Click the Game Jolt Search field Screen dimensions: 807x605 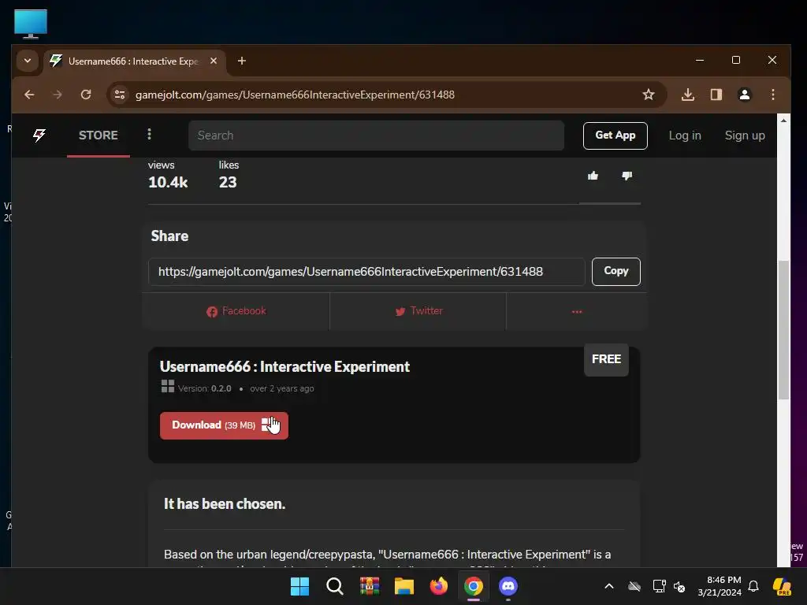pyautogui.click(x=376, y=135)
